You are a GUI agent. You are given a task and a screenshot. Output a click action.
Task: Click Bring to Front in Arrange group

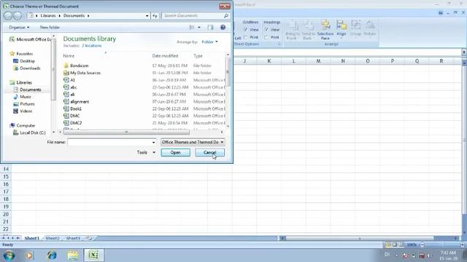(x=292, y=30)
